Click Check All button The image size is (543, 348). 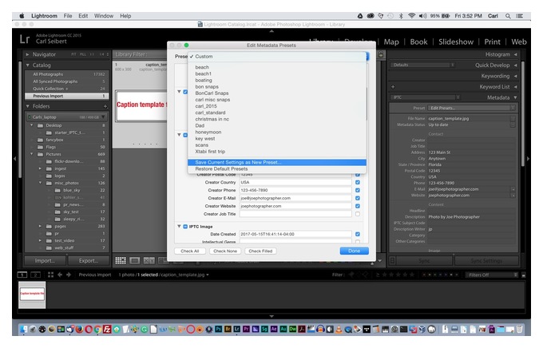(190, 251)
